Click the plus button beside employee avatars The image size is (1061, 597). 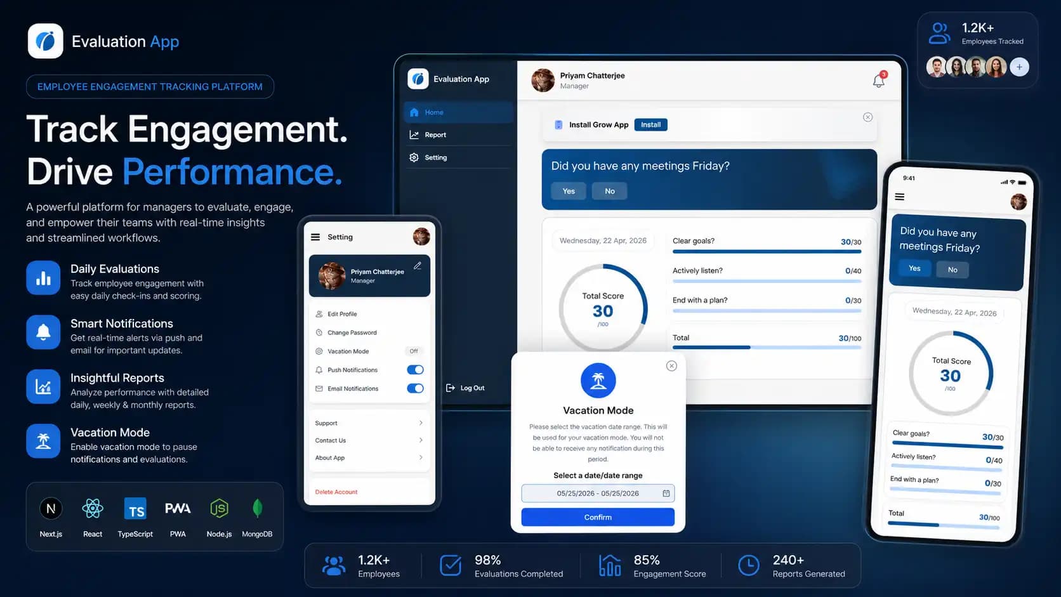pos(1019,67)
